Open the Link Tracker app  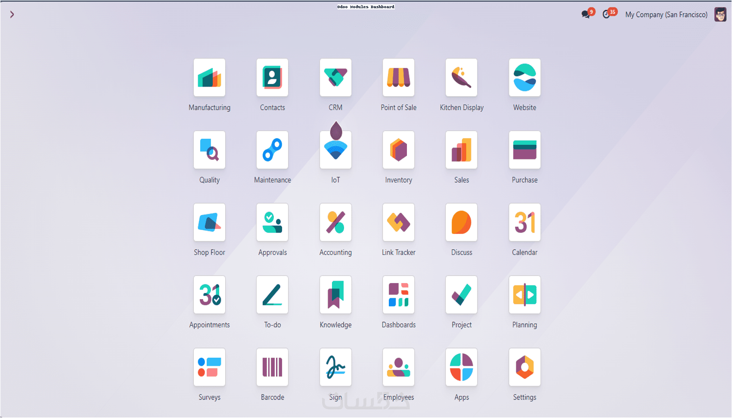point(398,222)
